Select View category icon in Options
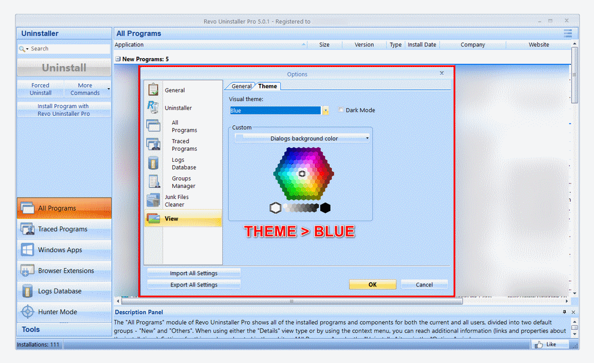The width and height of the screenshot is (594, 363). (x=153, y=218)
